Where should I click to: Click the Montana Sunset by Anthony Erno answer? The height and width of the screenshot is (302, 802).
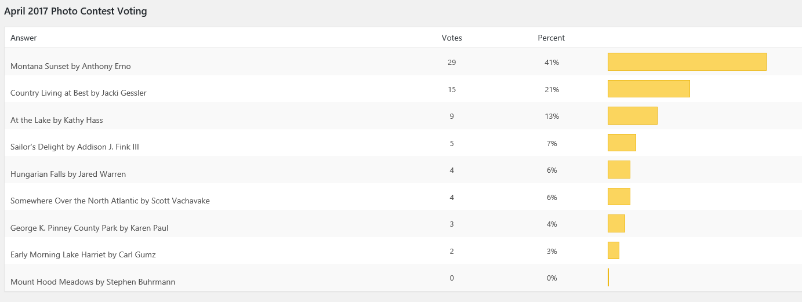click(71, 66)
